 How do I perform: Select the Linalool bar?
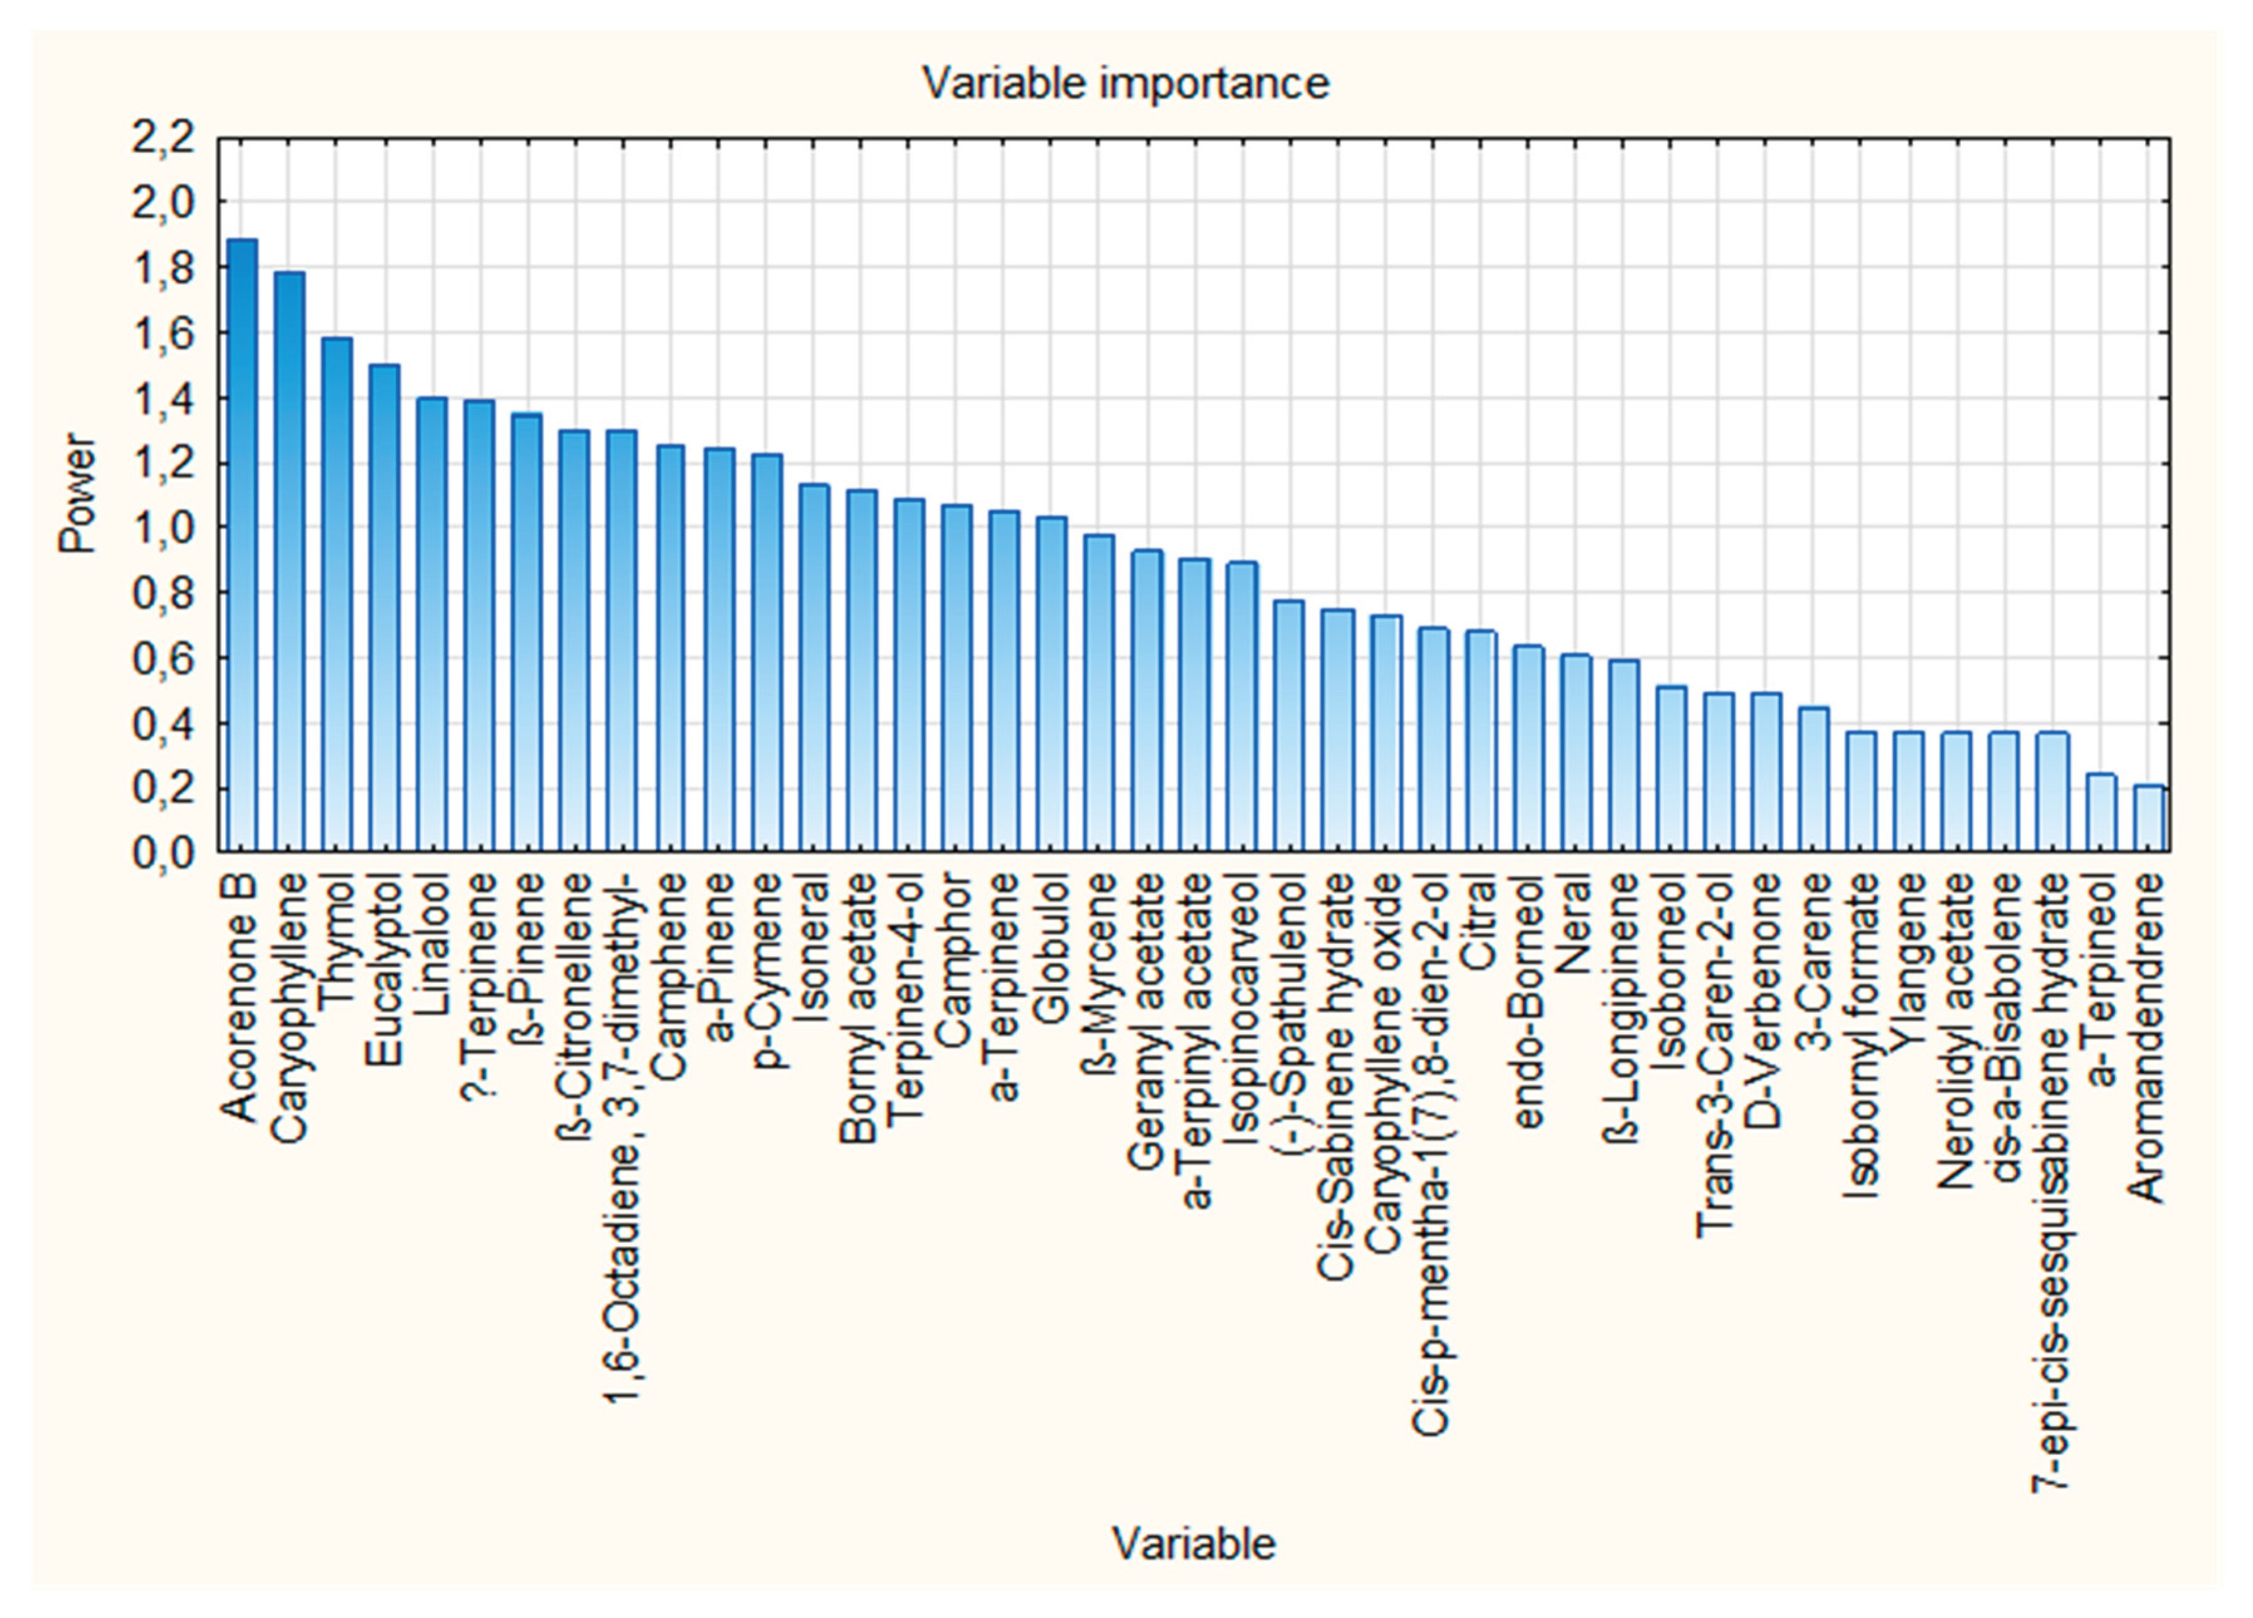432,626
